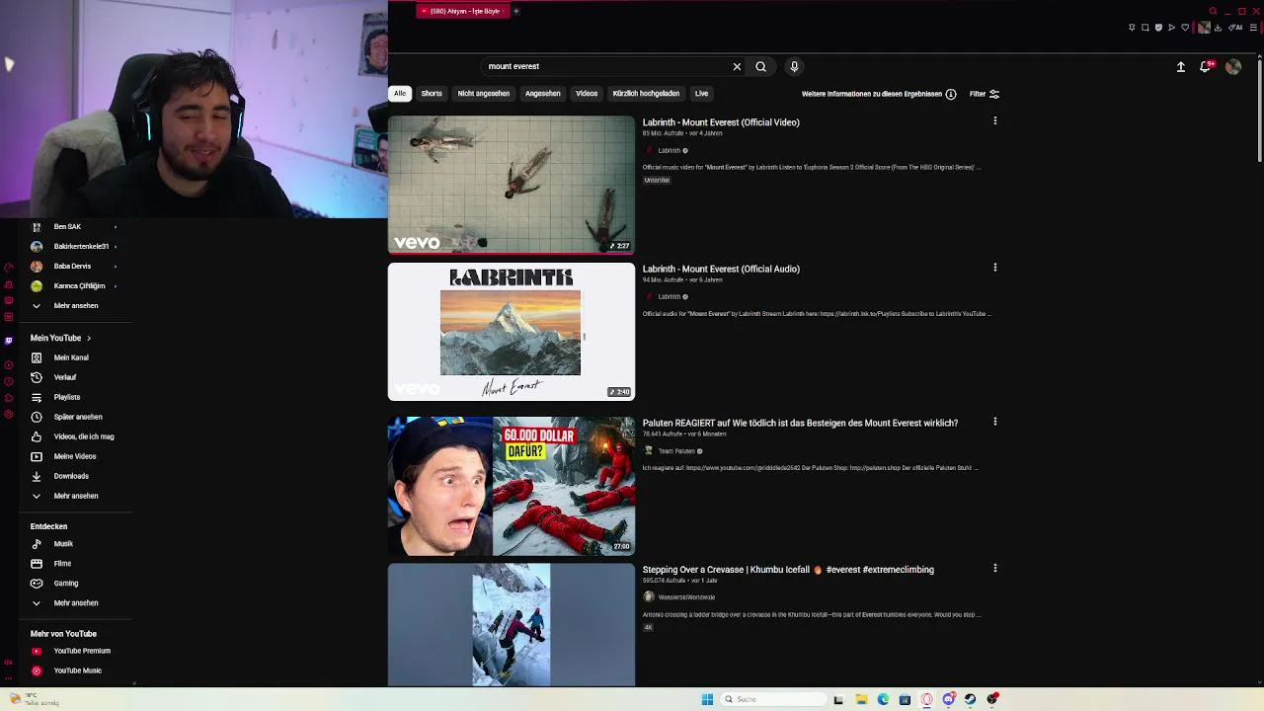Open the three-dot menu for Labrinth Official Audio

tap(994, 267)
